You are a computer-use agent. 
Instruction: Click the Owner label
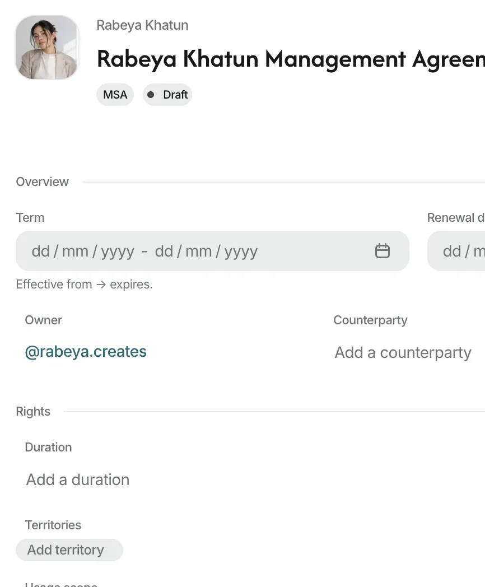44,320
